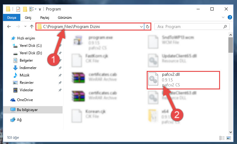Screen dimensions: 237x144
Task: Open recent locations dropdown arrow
Action: (25, 27)
